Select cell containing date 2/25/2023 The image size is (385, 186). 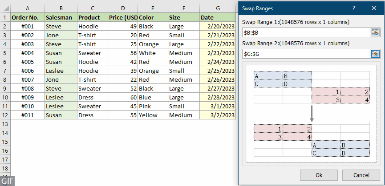tap(217, 71)
